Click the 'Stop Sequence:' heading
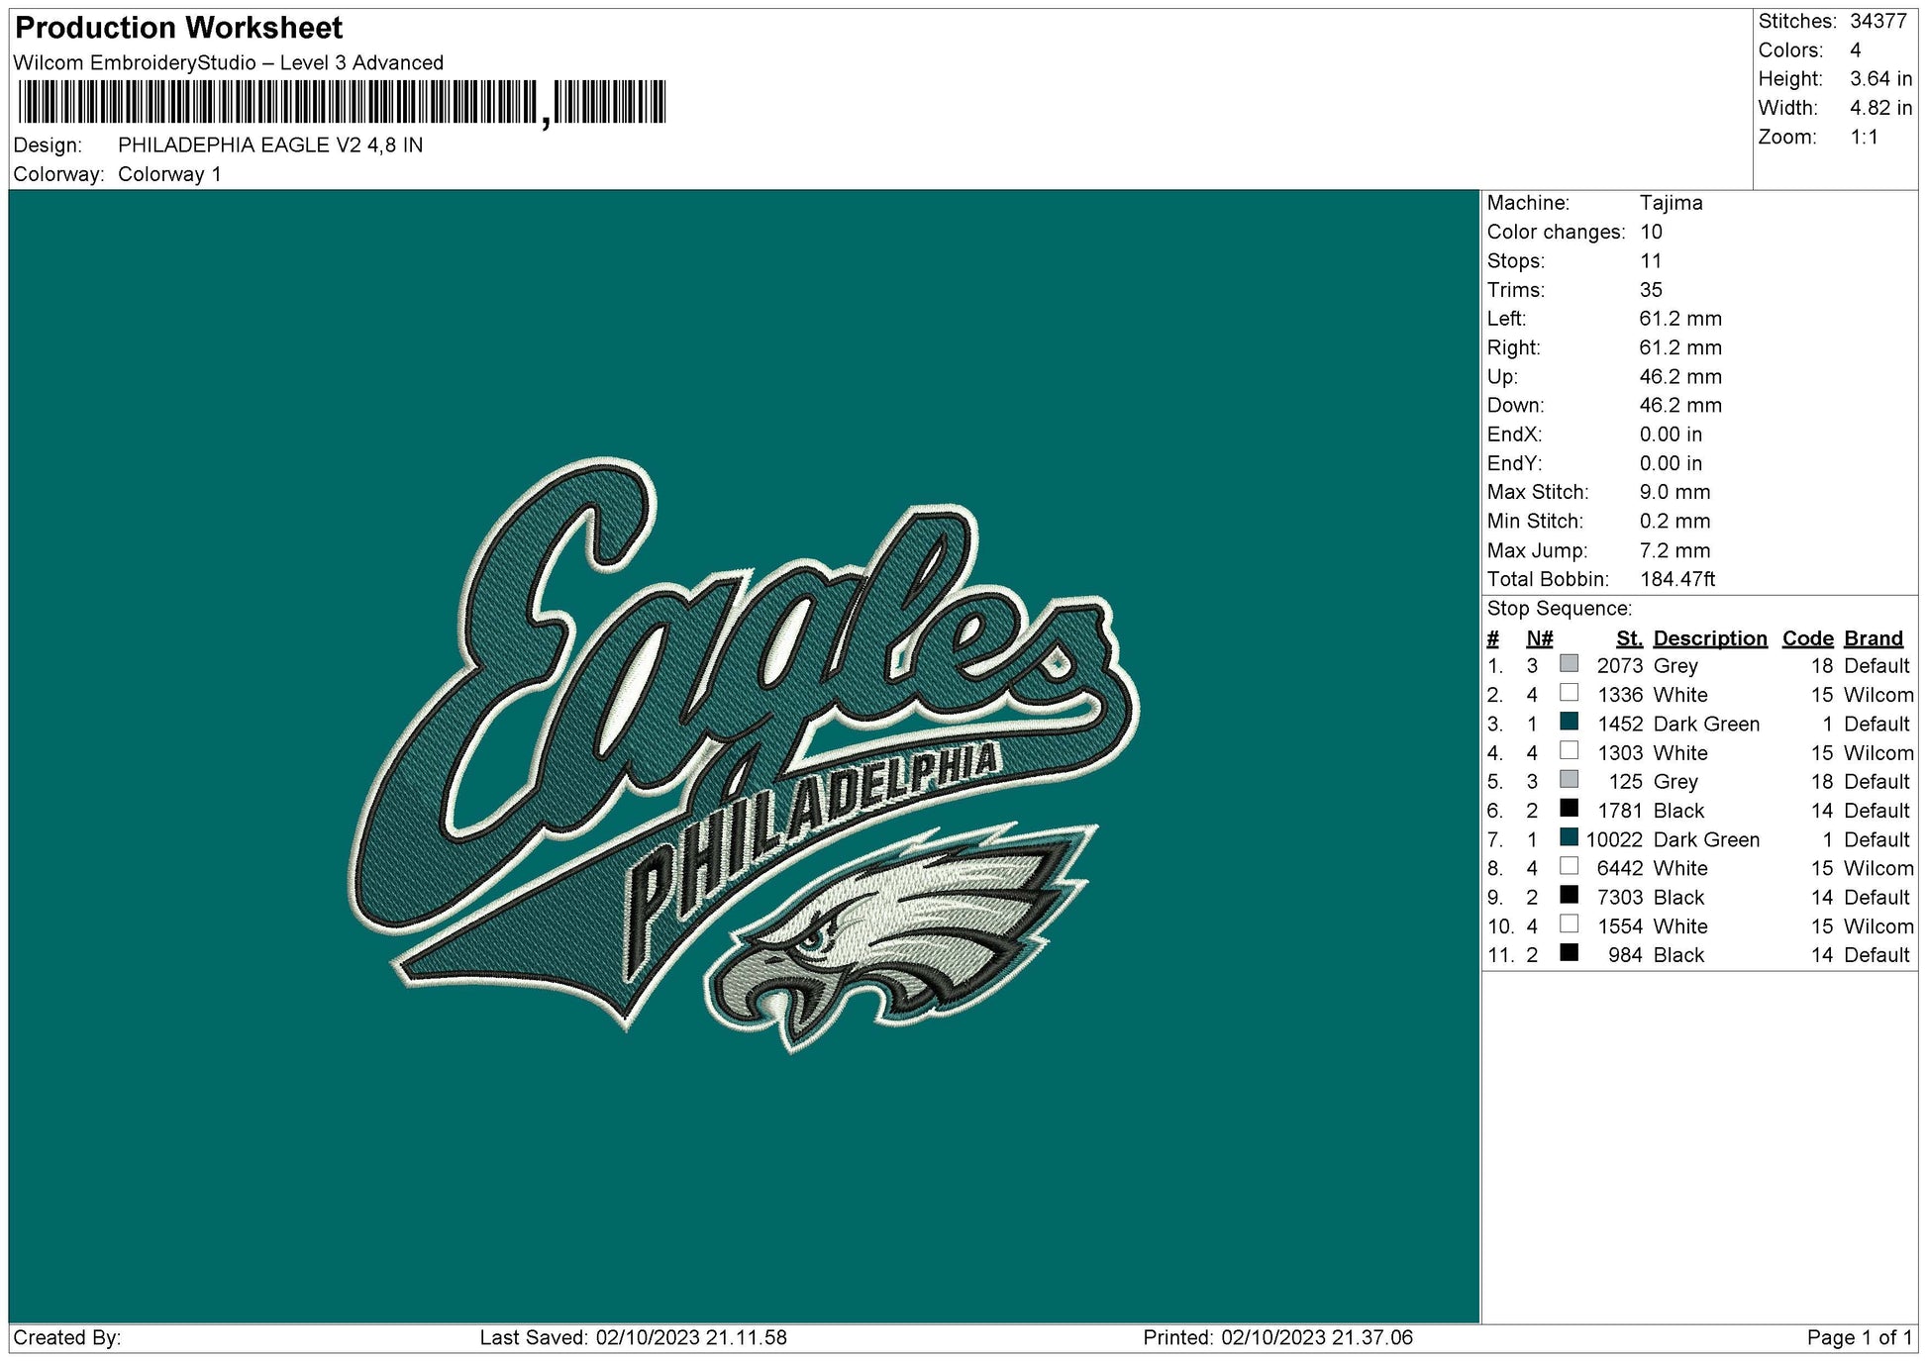Viewport: 1927px width, 1361px height. (1559, 609)
